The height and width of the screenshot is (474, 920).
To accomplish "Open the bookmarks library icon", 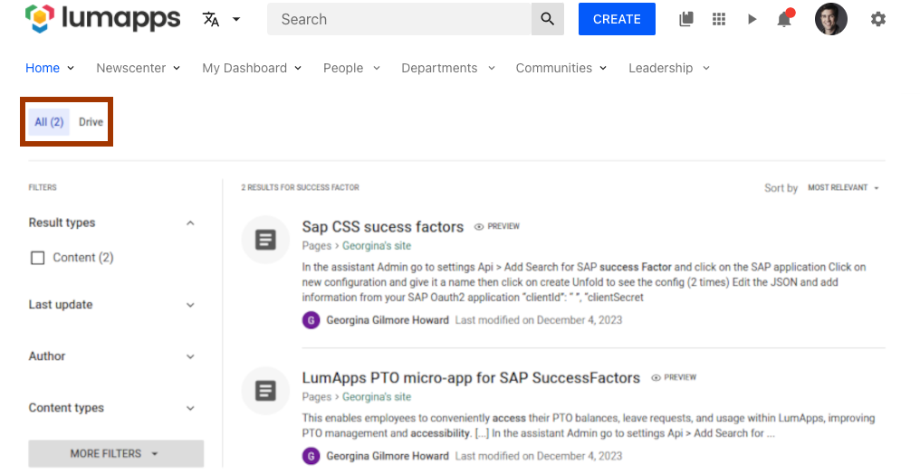I will 685,19.
